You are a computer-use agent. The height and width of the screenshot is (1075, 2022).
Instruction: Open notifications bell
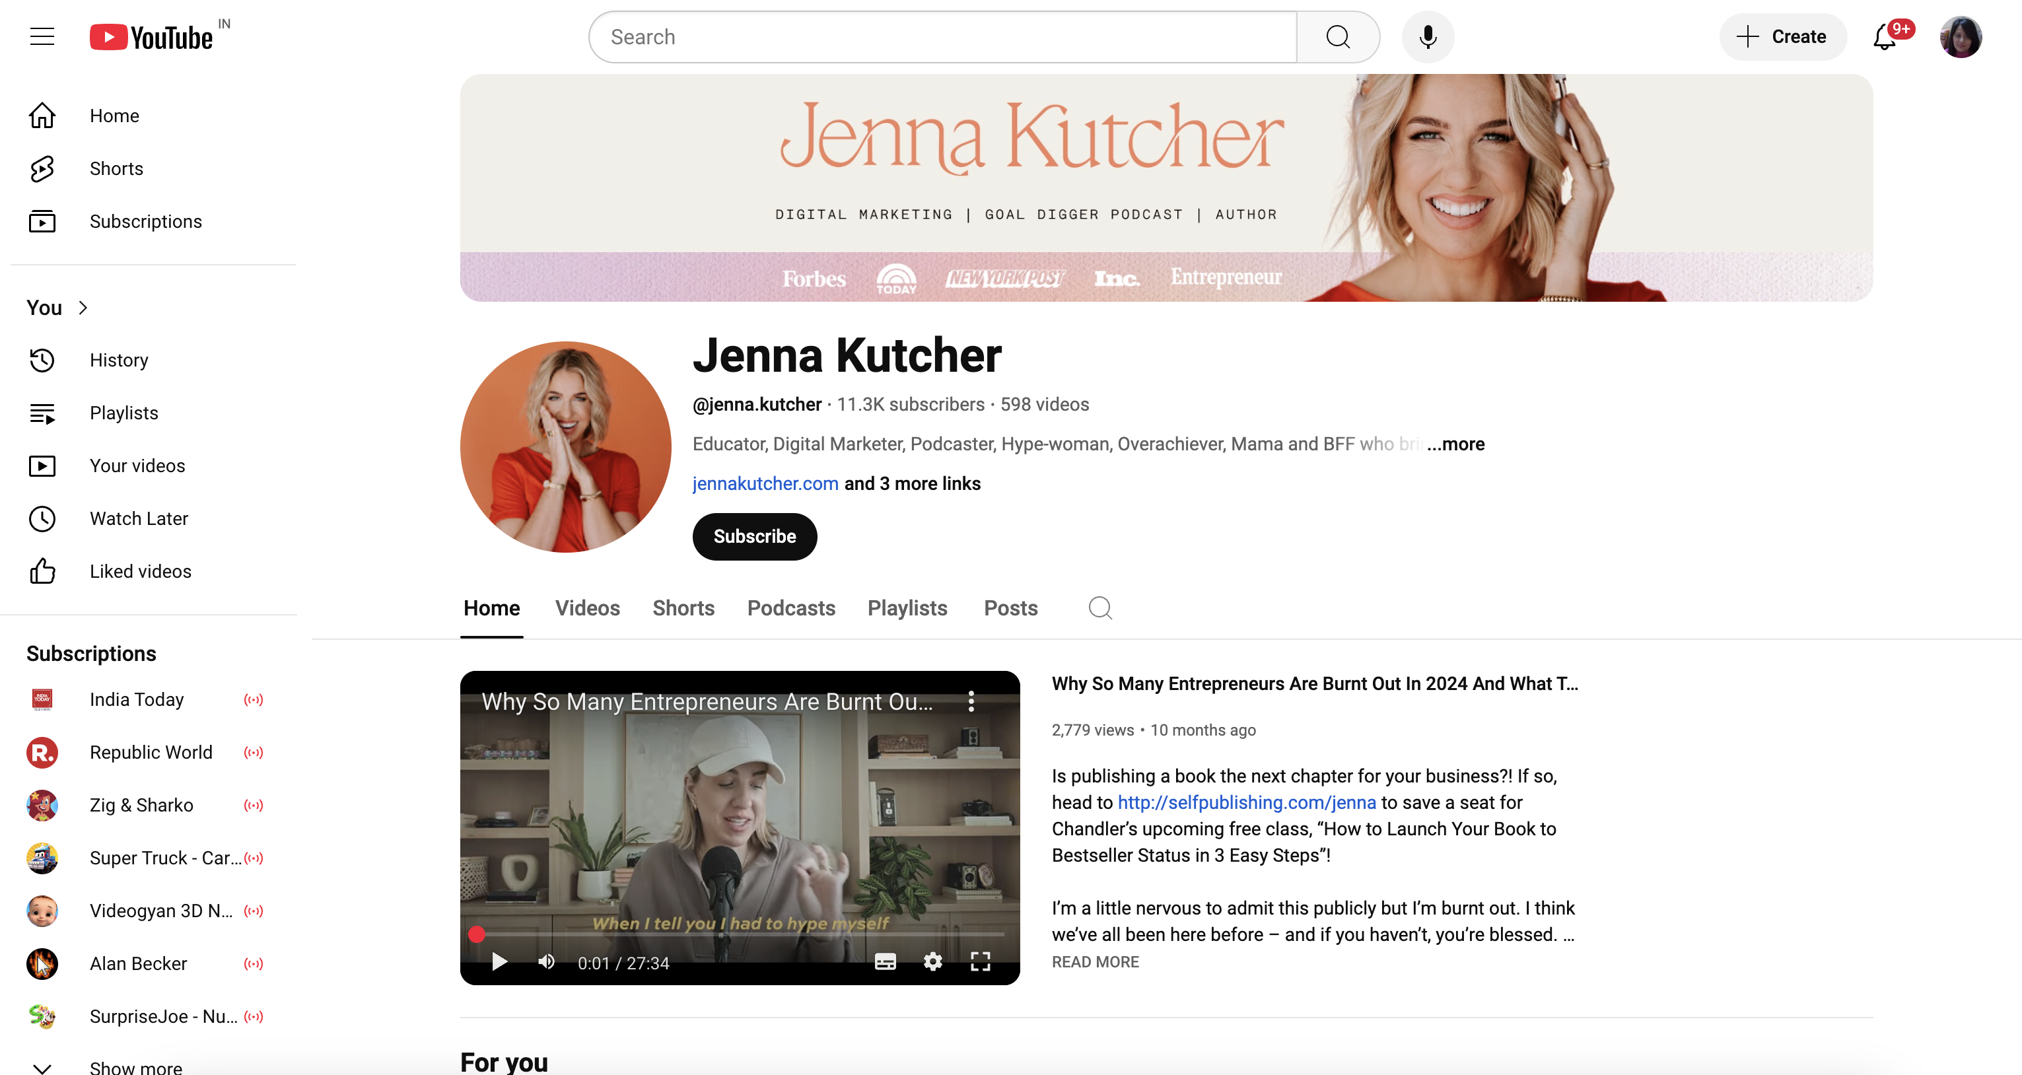(x=1884, y=37)
